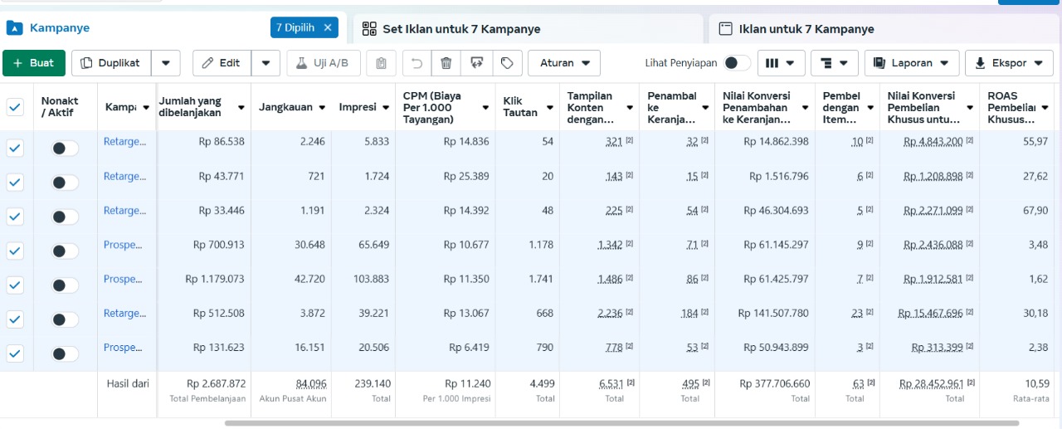Screen dimensions: 1062x429
Task: Toggle active switch for Rp 86.538 campaign
Action: click(x=65, y=148)
